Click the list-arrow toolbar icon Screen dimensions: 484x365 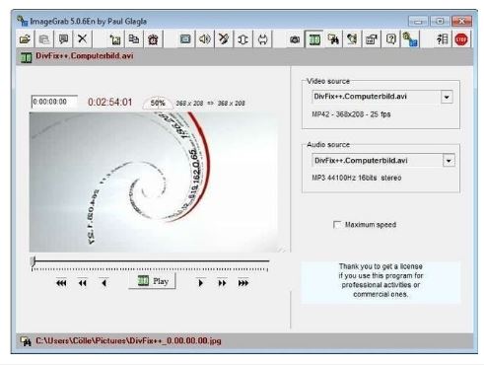(x=442, y=39)
